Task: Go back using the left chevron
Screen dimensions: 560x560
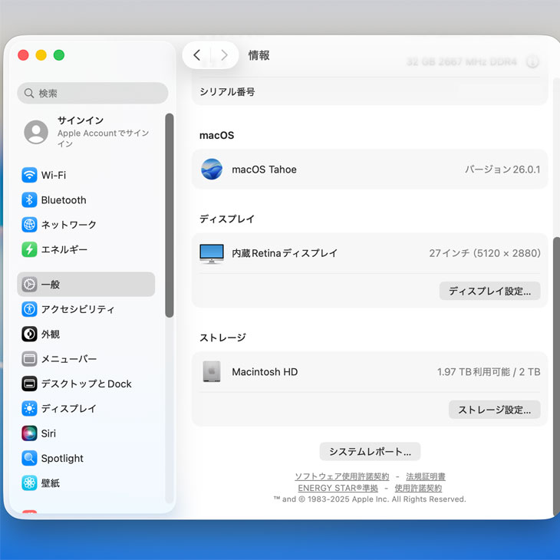Action: [197, 55]
